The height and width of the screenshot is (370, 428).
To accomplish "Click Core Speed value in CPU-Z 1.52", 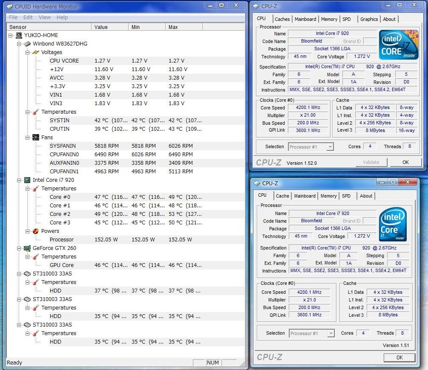I will click(x=308, y=107).
